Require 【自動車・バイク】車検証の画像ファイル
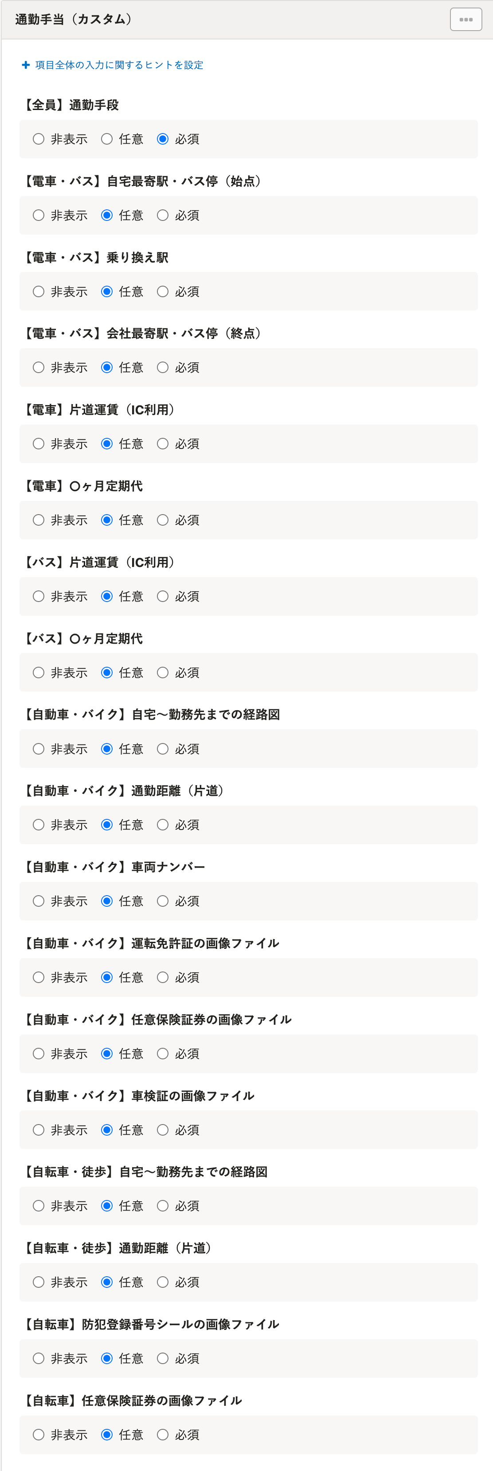 [163, 1130]
